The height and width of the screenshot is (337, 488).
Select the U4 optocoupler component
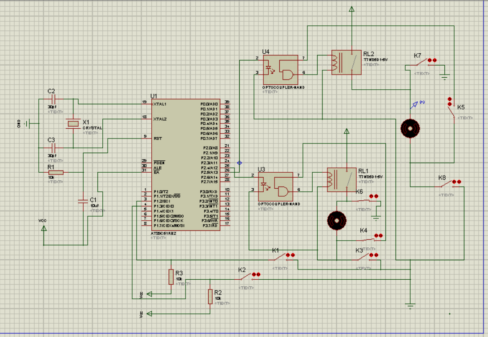280,70
